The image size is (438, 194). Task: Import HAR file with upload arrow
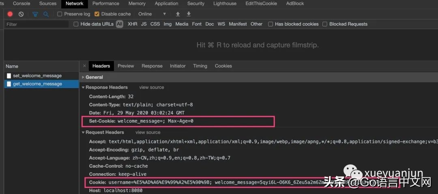tap(178, 14)
